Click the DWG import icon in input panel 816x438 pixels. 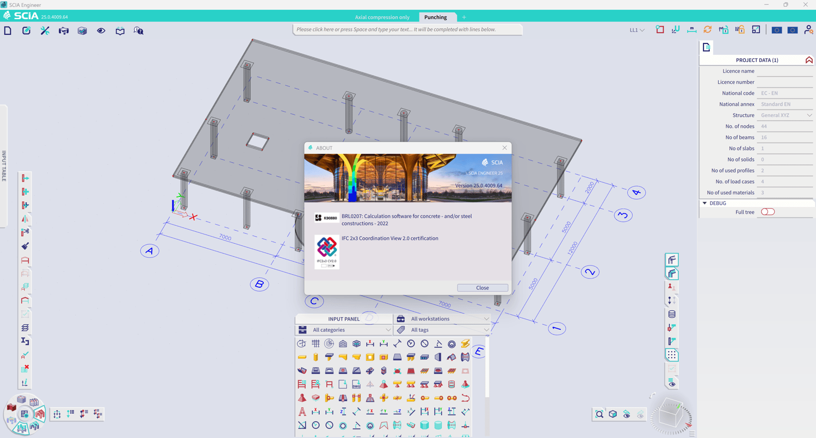pyautogui.click(x=356, y=384)
